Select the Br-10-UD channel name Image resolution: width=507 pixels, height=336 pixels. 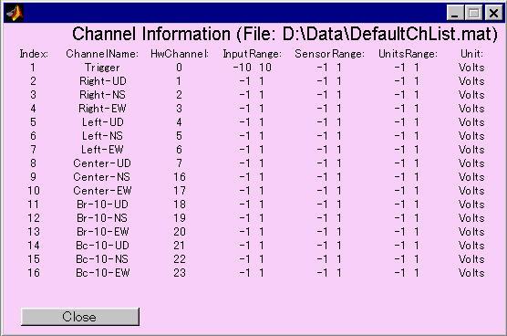click(x=102, y=205)
